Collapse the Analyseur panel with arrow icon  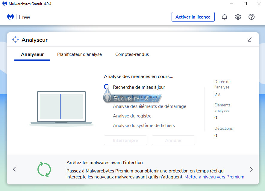pyautogui.click(x=249, y=40)
